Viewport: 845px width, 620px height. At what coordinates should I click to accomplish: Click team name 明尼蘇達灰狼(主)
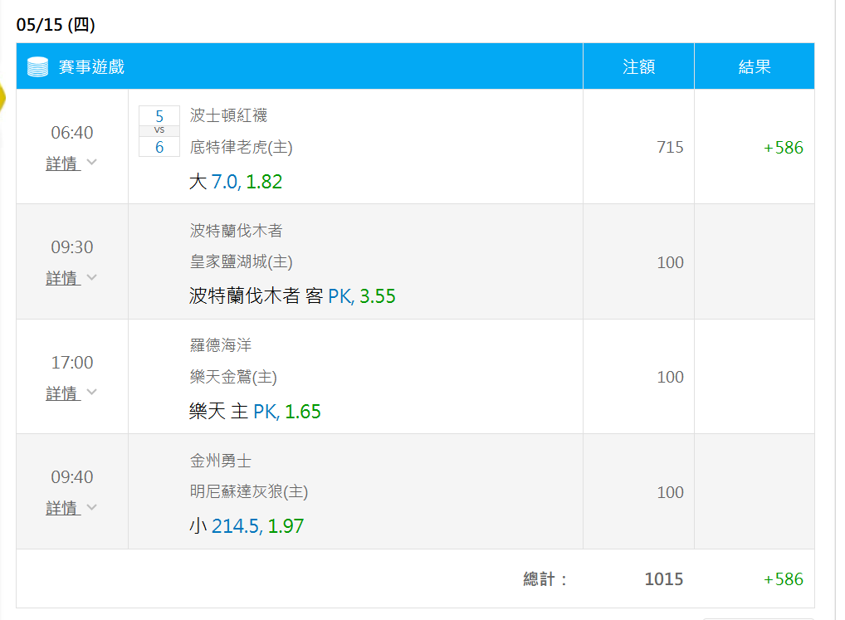click(x=249, y=491)
